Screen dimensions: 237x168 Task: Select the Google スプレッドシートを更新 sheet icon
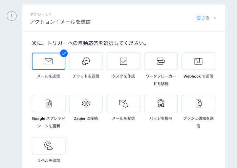48,103
